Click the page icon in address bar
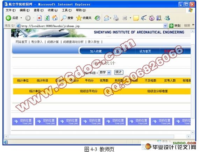The width and height of the screenshot is (199, 152). pos(19,26)
